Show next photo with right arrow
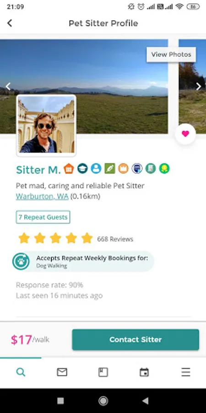 (199, 86)
